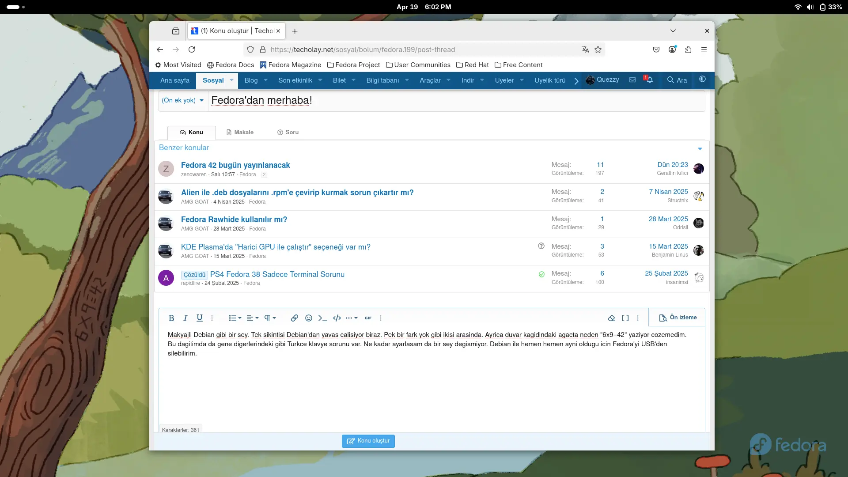Open thread Fedora Rawhide kullanılır mı?
This screenshot has height=477, width=848.
coord(234,220)
